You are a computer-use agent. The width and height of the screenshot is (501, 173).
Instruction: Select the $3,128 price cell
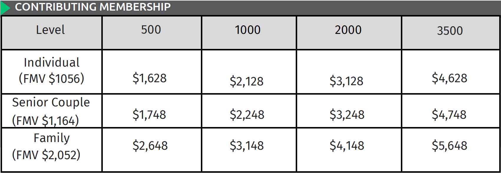[x=346, y=81]
